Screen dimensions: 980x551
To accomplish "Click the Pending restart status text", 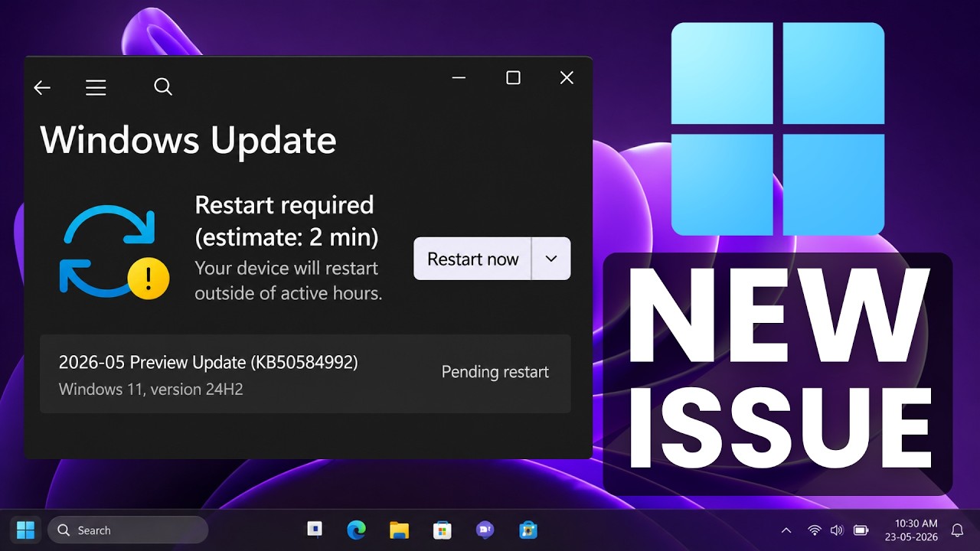I will (x=495, y=372).
